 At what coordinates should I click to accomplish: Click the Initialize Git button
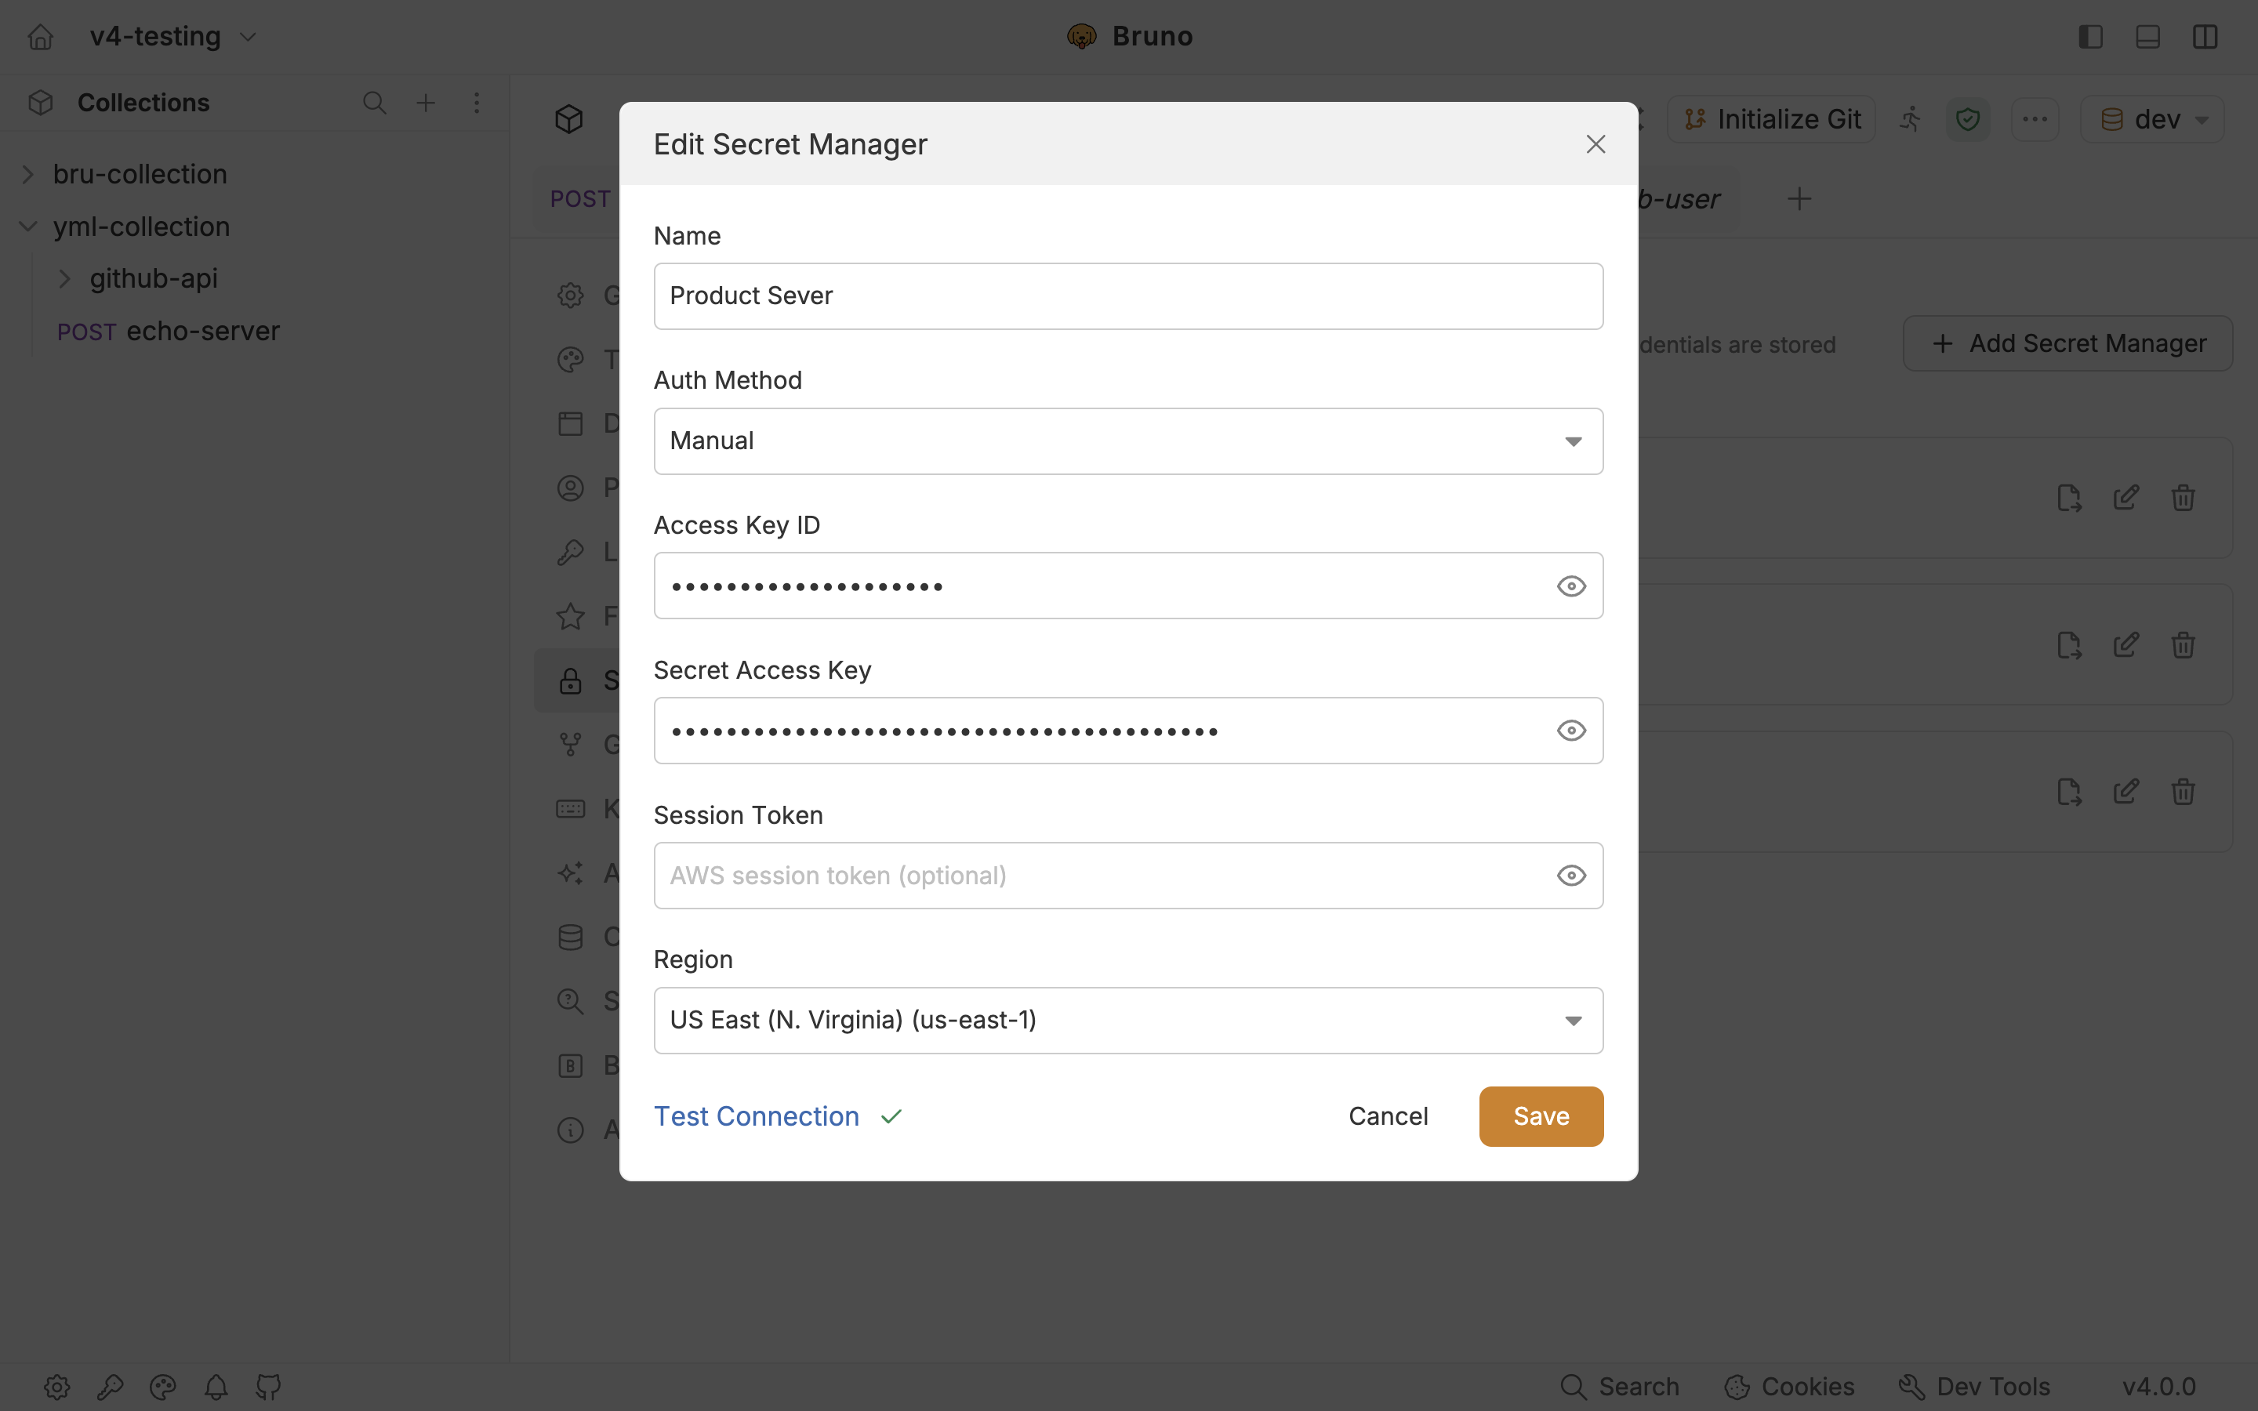[x=1771, y=119]
